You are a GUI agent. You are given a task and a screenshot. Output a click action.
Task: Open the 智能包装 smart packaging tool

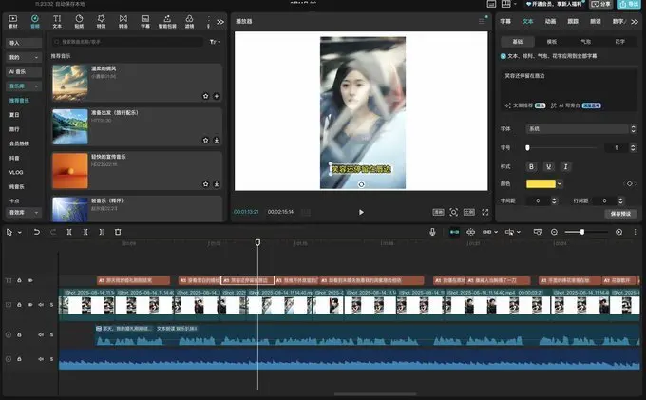pyautogui.click(x=167, y=22)
